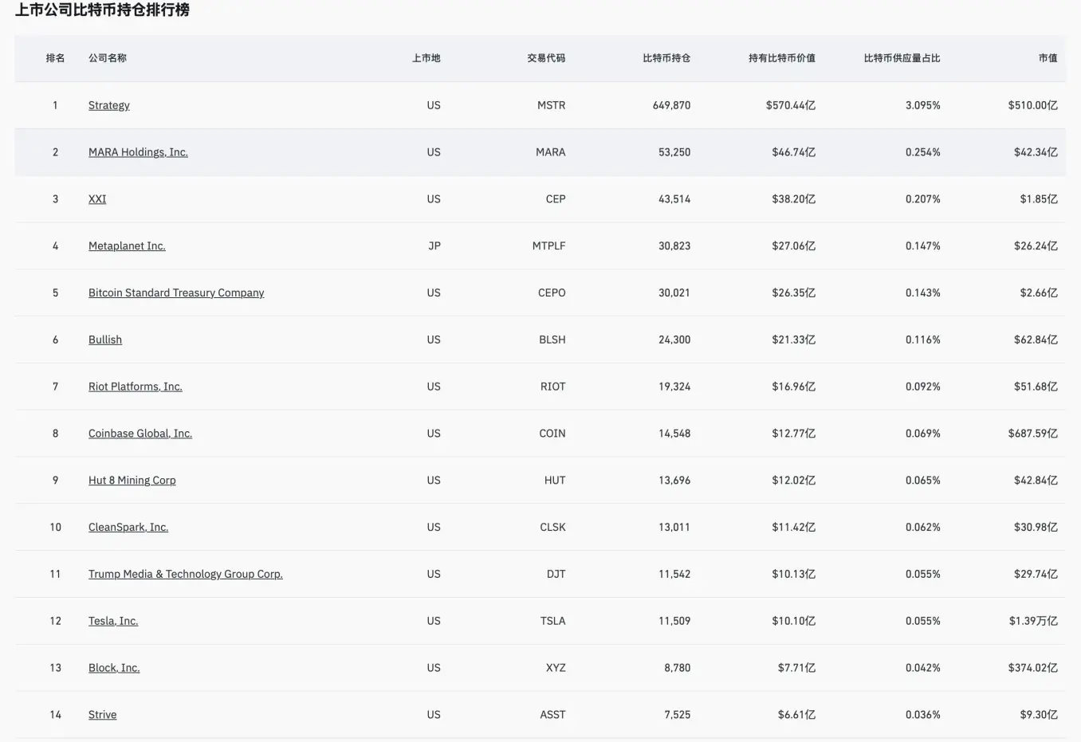Viewport: 1081px width, 742px height.
Task: Click the $687.59亿 market cap cell
Action: 1033,434
